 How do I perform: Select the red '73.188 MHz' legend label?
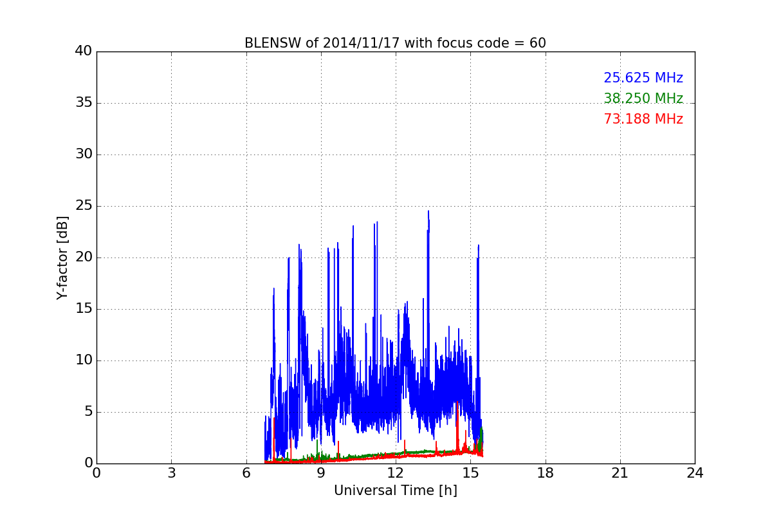[643, 119]
